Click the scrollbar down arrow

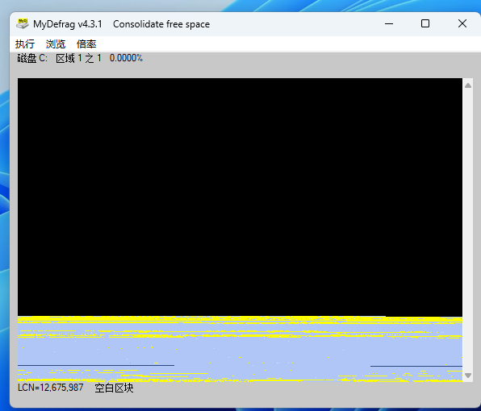pyautogui.click(x=468, y=376)
